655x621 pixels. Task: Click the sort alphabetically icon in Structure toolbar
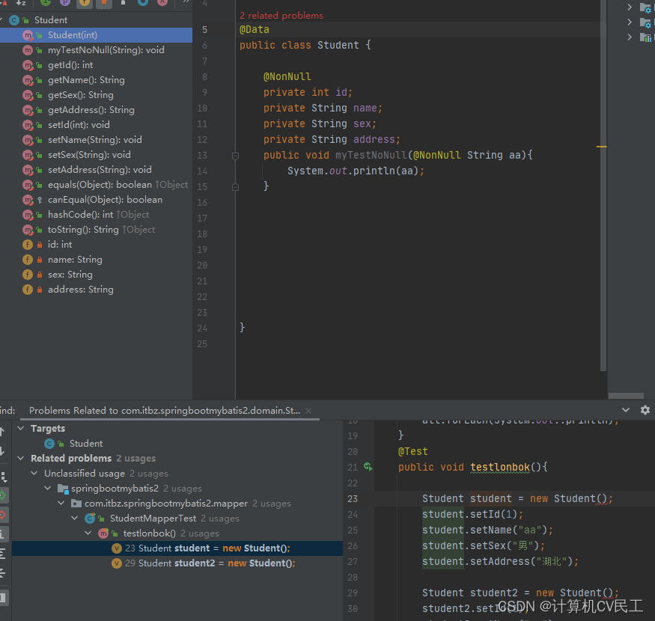pyautogui.click(x=21, y=4)
